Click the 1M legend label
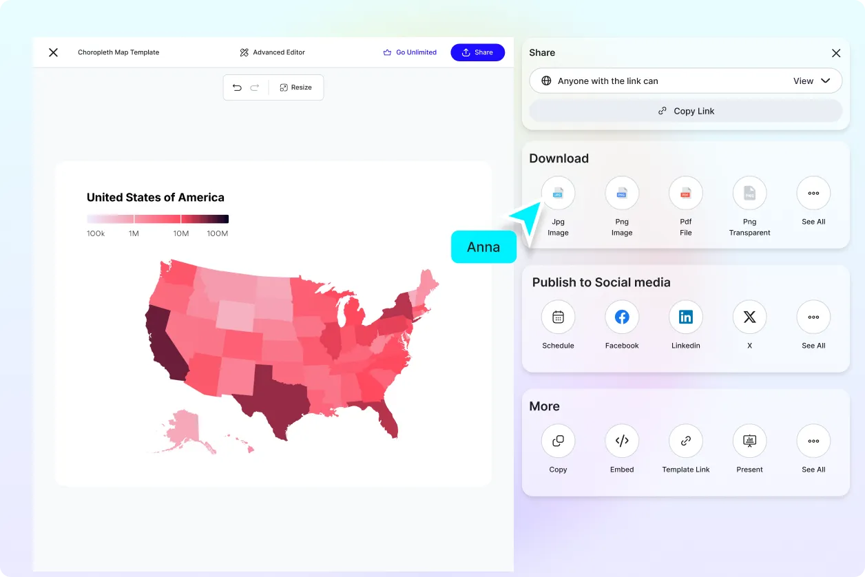 tap(134, 233)
